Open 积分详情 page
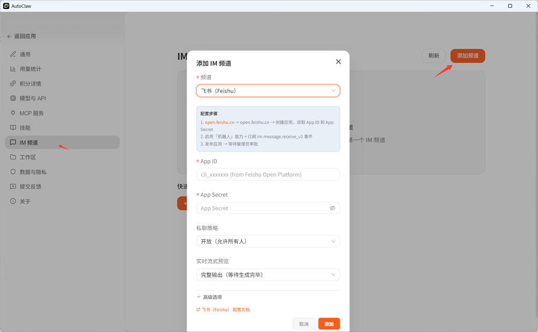 pyautogui.click(x=62, y=83)
